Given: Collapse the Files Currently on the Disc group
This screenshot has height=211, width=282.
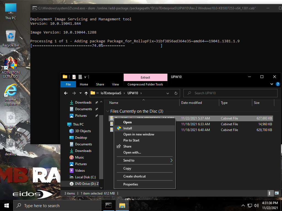Looking at the screenshot, I should pos(108,111).
